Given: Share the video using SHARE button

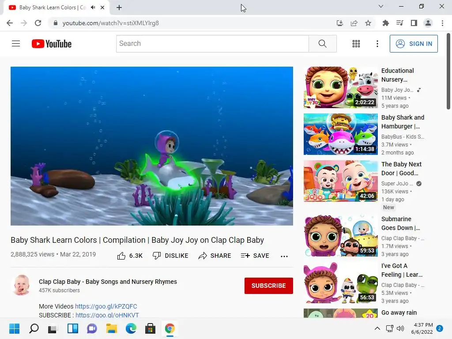Looking at the screenshot, I should 215,256.
